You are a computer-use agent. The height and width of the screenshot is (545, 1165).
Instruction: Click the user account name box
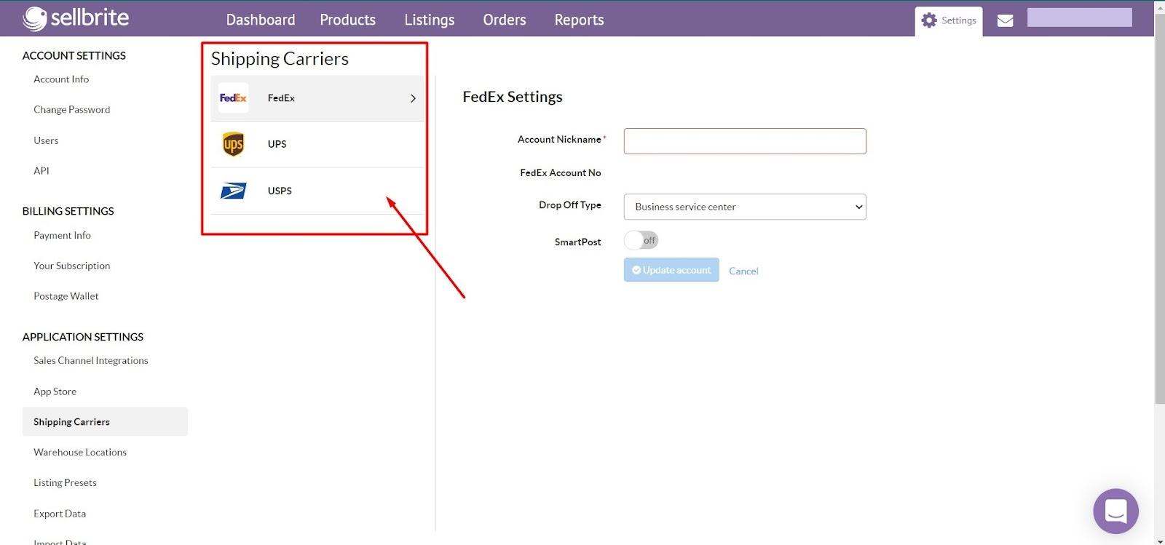tap(1079, 17)
